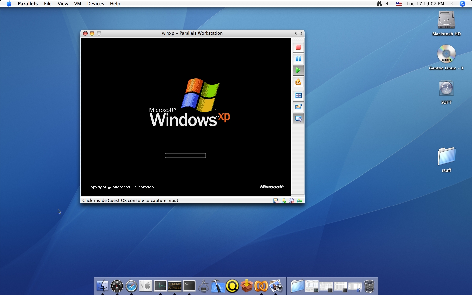Toggle toolbar with the pill button in title bar
The height and width of the screenshot is (295, 472).
tap(299, 33)
